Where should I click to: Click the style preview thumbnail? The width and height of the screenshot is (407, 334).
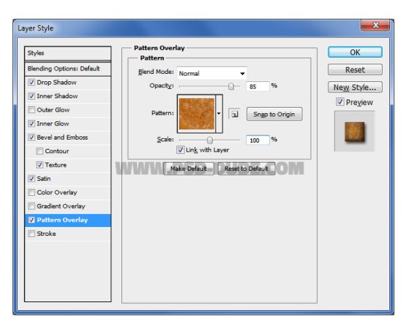(x=355, y=131)
